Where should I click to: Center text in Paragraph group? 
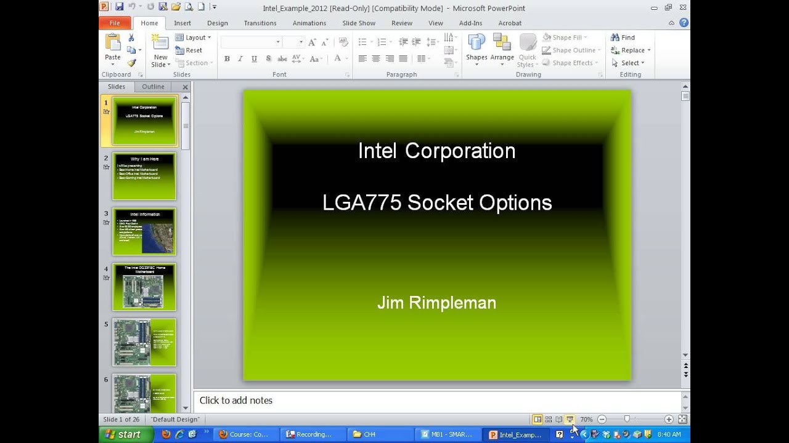point(376,59)
